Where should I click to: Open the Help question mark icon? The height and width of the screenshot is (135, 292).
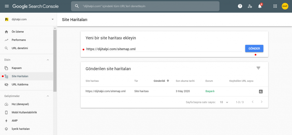click(x=240, y=6)
